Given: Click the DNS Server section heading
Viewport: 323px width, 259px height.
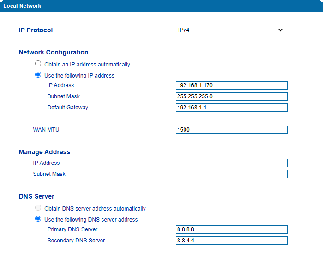Looking at the screenshot, I should pos(36,196).
